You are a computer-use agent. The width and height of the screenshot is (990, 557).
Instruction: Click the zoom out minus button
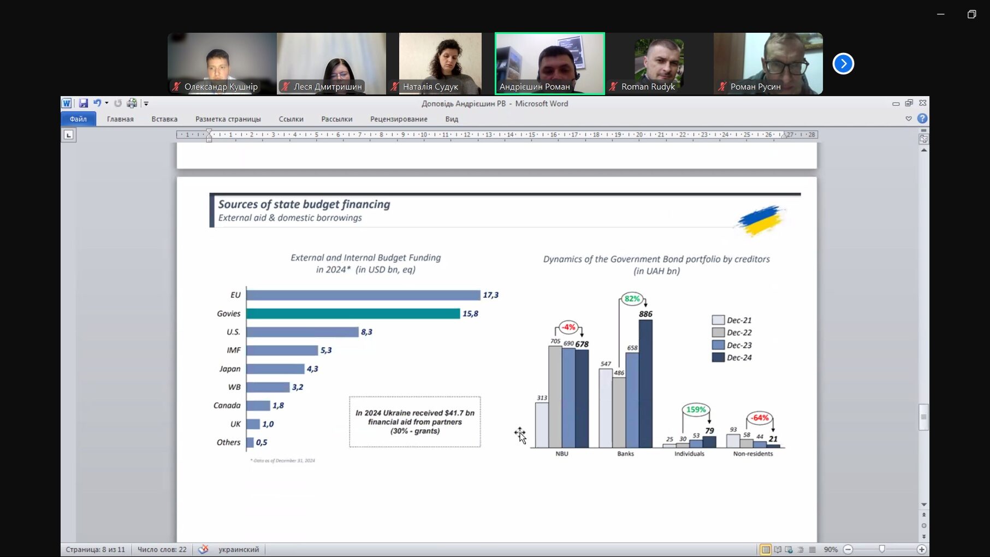point(848,549)
